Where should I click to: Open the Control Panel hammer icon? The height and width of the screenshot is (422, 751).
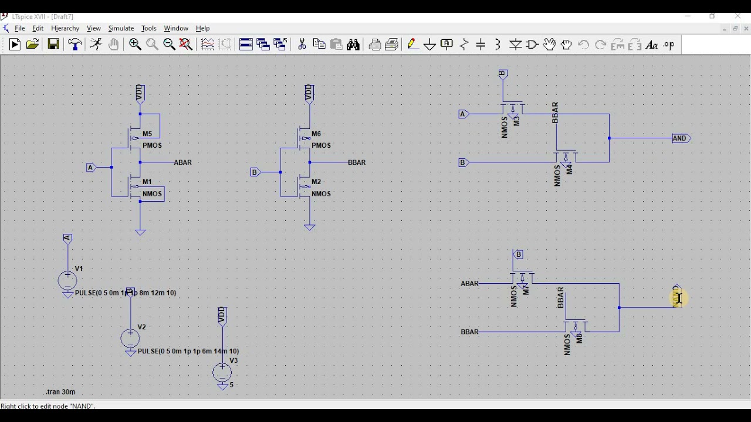(x=75, y=45)
